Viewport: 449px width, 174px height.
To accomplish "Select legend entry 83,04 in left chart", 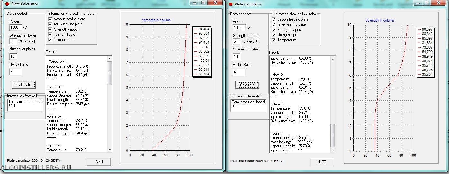I will (201, 60).
